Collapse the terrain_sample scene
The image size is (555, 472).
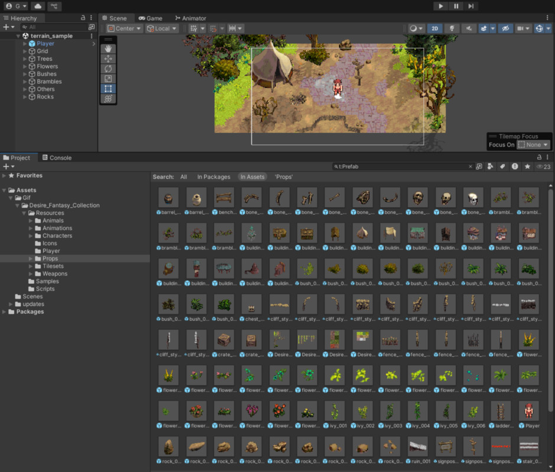tap(18, 36)
